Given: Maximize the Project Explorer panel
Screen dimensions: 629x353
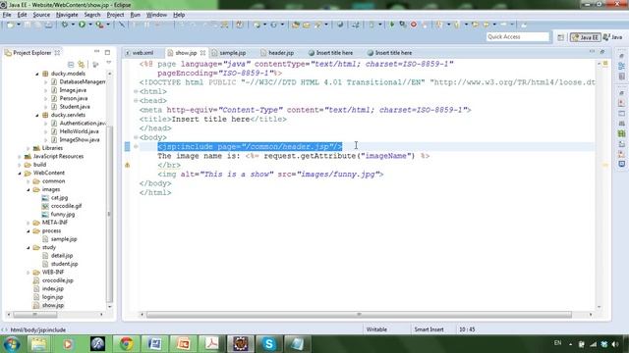Looking at the screenshot, I should point(107,52).
